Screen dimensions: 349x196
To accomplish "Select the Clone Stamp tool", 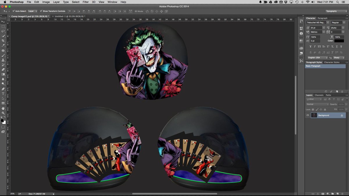I will click(x=3, y=60).
